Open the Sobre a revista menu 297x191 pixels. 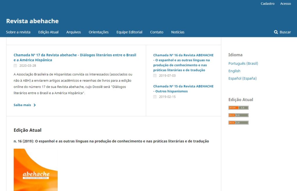point(18,32)
